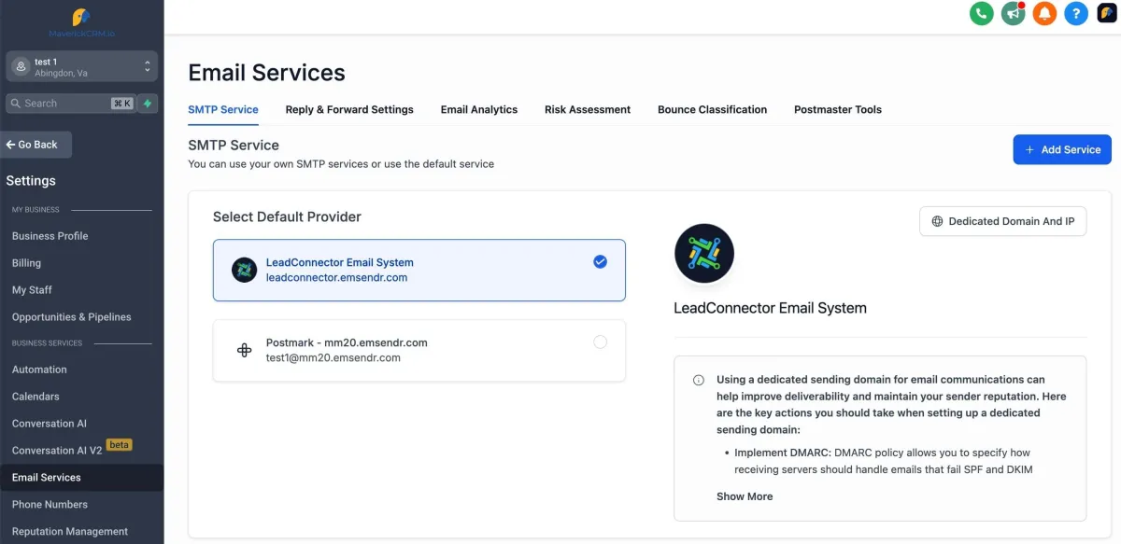
Task: Click the Dedicated Domain And IP button
Action: 1002,221
